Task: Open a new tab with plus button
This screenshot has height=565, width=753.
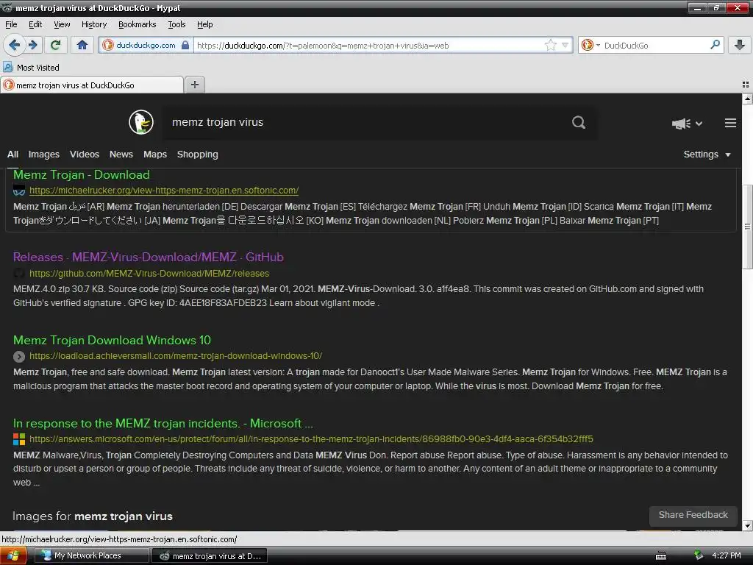Action: click(x=194, y=85)
